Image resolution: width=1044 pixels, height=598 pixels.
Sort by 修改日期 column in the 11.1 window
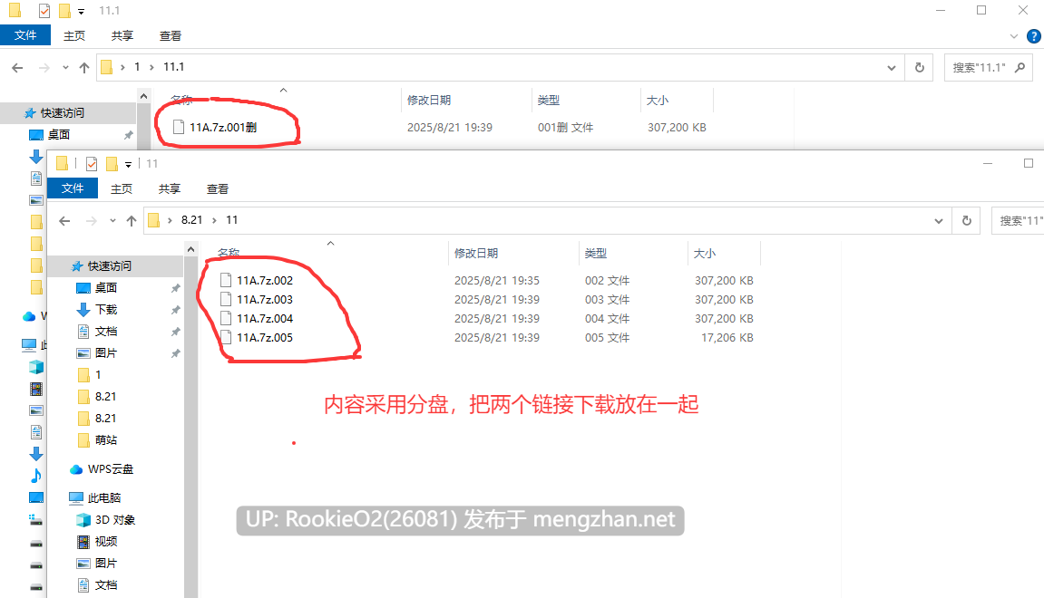point(429,100)
